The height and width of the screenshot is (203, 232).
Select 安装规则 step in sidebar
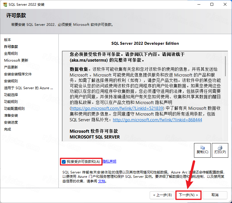click(11, 81)
